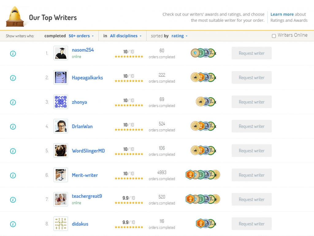Click the shark trophy logo

click(15, 17)
